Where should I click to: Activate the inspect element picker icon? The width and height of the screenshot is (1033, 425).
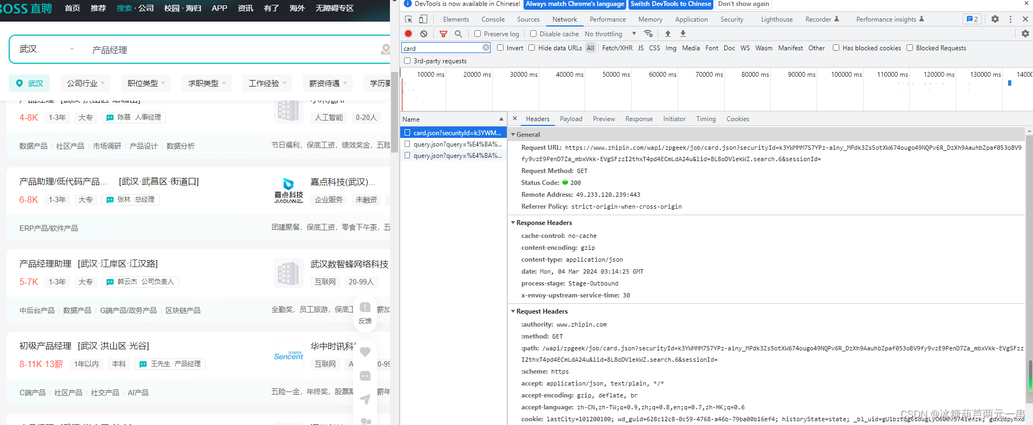point(408,19)
